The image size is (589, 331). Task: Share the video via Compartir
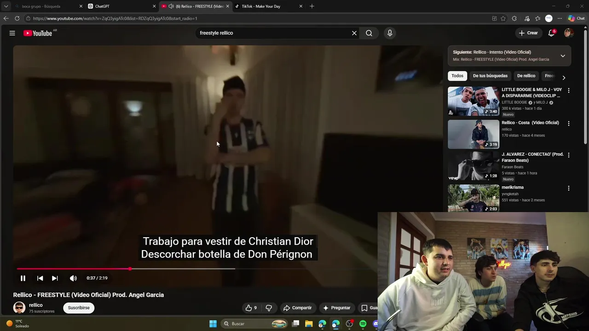pos(298,308)
